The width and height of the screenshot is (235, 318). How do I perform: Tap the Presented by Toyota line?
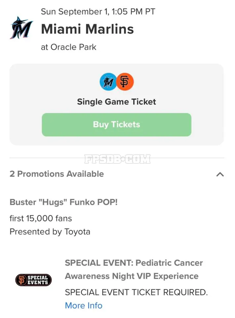[x=50, y=232]
